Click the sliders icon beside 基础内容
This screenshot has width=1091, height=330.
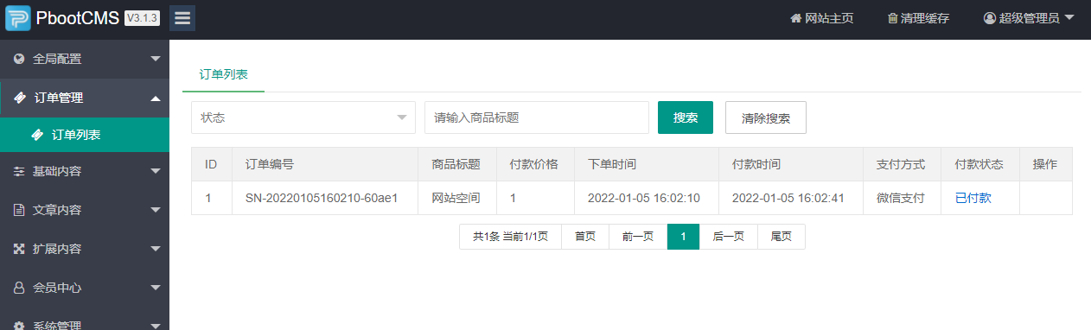19,171
